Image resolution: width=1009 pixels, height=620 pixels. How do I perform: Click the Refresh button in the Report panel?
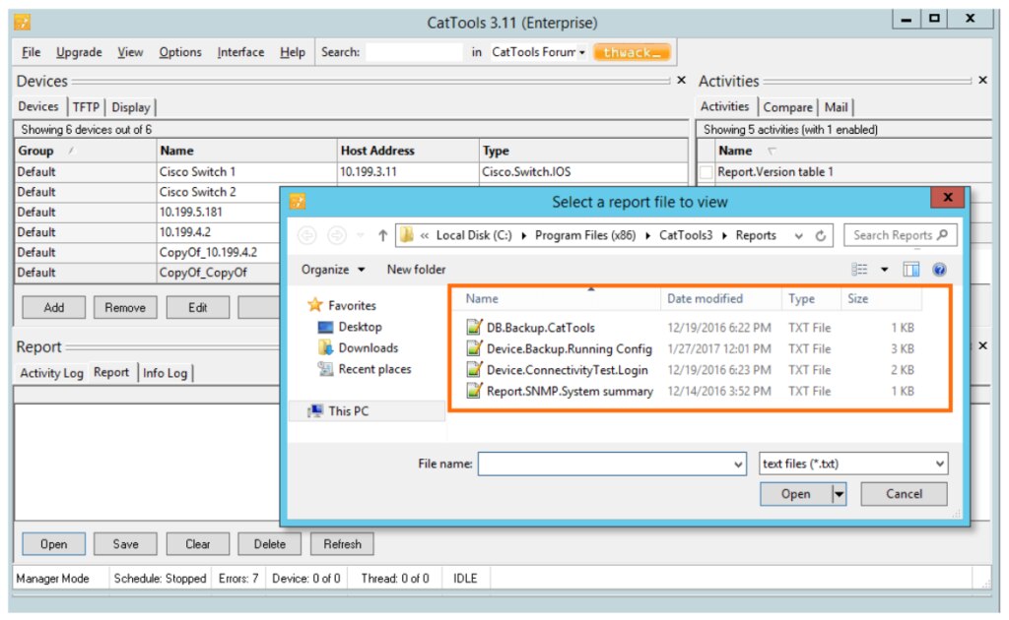click(341, 543)
